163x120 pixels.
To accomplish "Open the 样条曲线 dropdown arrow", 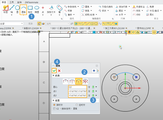I will pos(78,7).
